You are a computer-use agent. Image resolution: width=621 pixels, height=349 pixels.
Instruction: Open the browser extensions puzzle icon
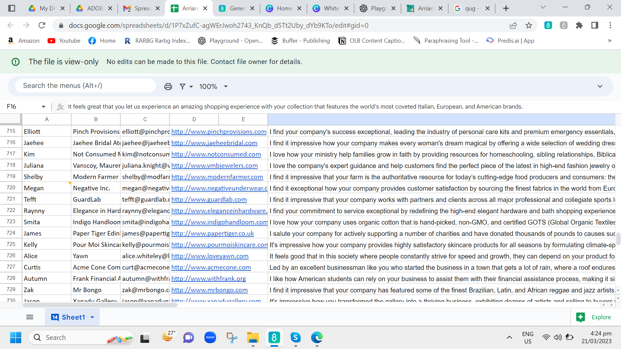click(x=579, y=26)
